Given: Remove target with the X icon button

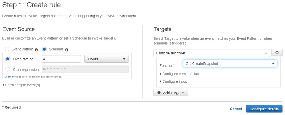Looking at the screenshot, I should 277,53.
